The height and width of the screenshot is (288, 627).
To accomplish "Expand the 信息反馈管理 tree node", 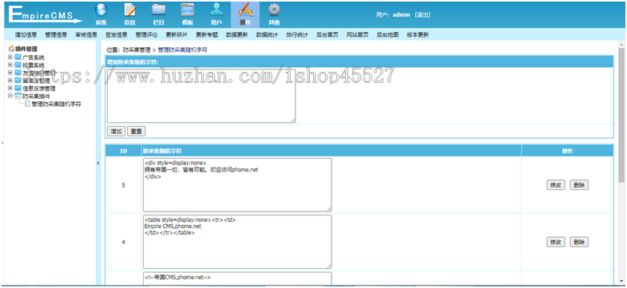I will pyautogui.click(x=10, y=89).
